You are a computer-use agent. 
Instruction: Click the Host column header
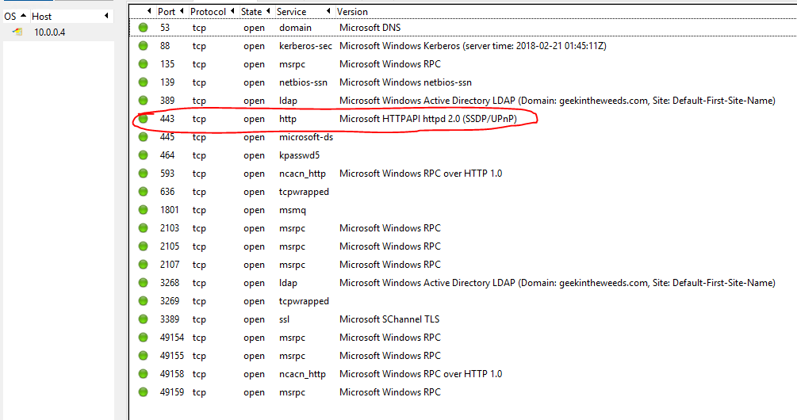tap(42, 16)
